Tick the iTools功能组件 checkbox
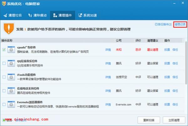 pyautogui.click(x=4, y=77)
